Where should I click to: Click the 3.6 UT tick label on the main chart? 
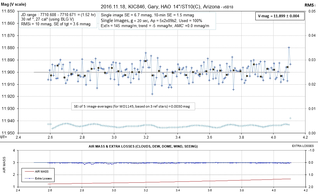209,137
